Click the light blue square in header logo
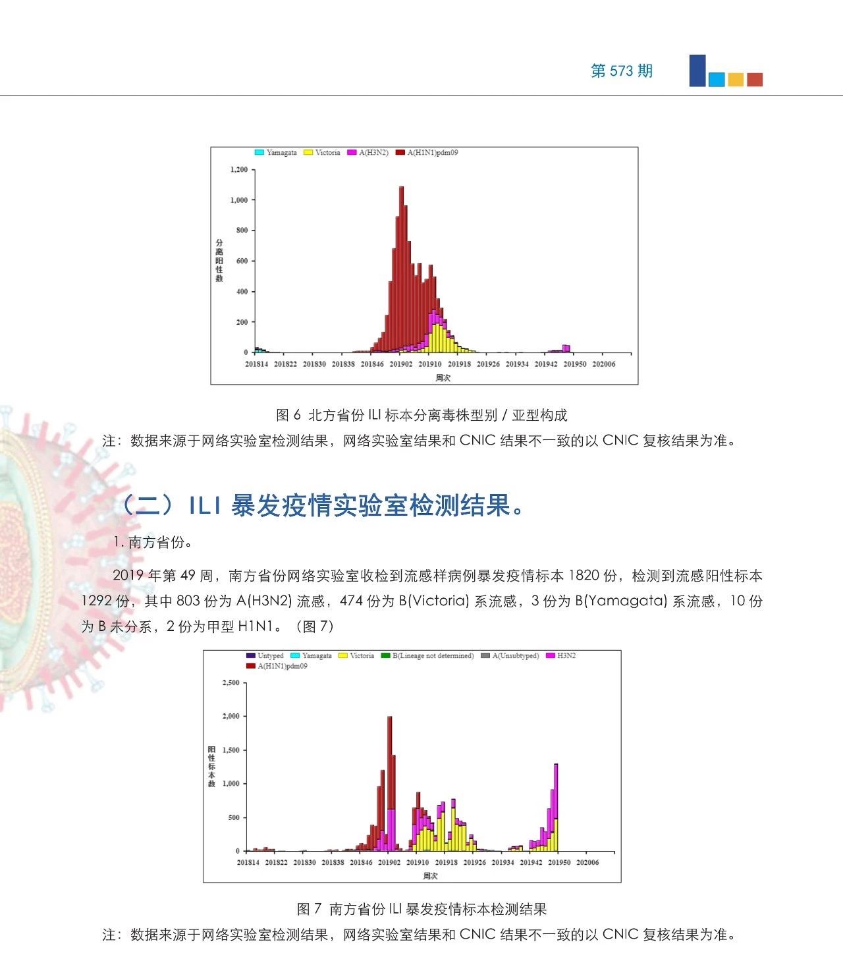843x963 pixels. pos(717,80)
